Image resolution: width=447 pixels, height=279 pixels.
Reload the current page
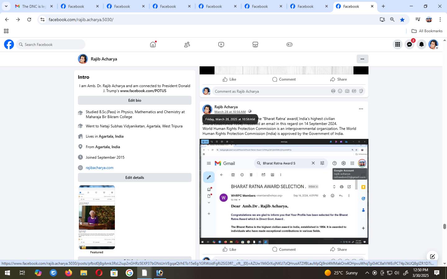point(29,20)
